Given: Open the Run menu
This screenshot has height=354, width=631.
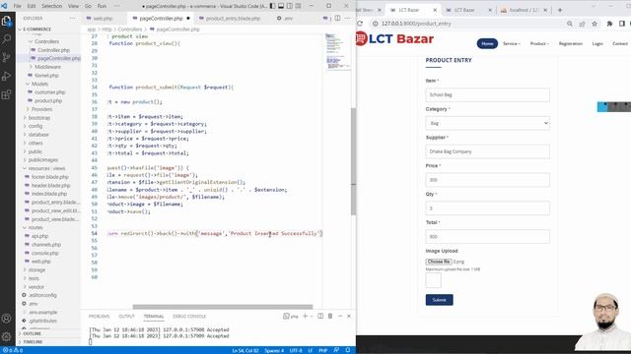Looking at the screenshot, I should [102, 6].
